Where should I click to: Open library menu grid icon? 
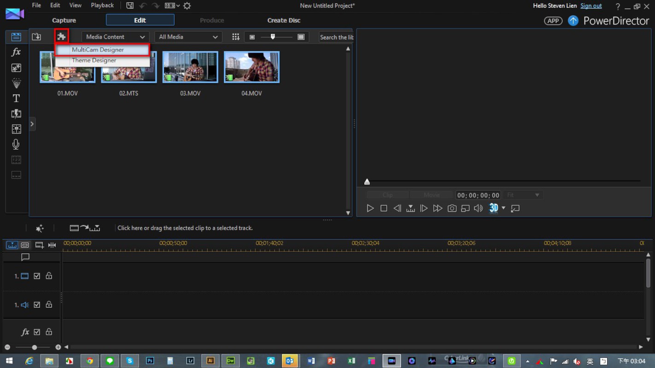coord(236,37)
